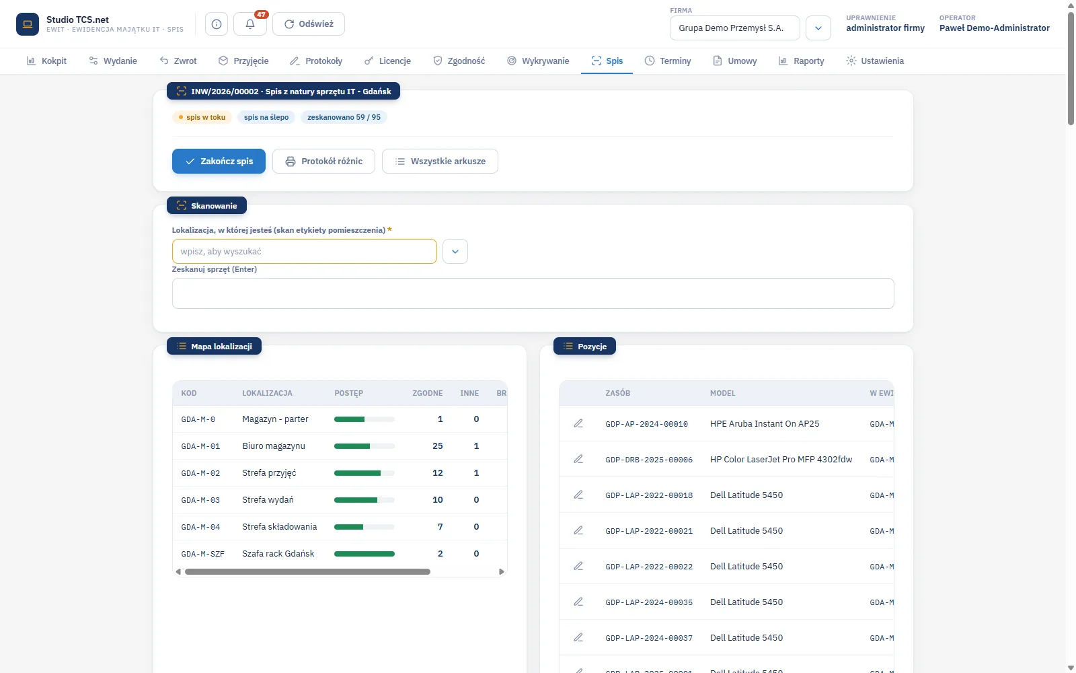Click pencil icon for GDP-DRB-2025-00006
This screenshot has width=1076, height=673.
point(578,459)
